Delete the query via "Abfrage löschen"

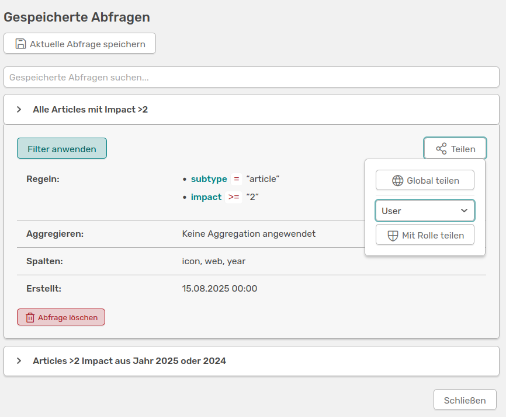point(61,317)
